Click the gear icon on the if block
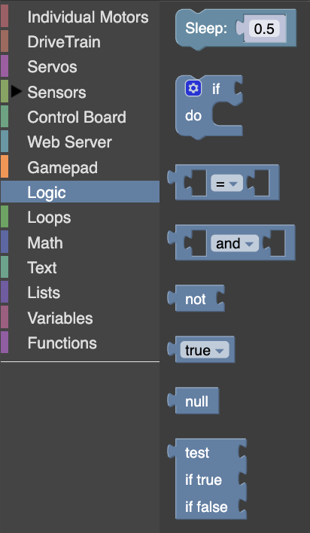This screenshot has width=310, height=533. (193, 88)
